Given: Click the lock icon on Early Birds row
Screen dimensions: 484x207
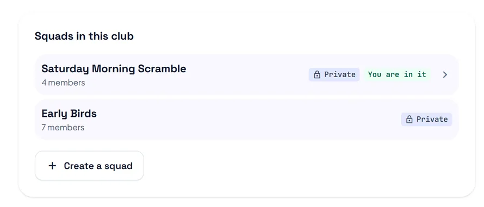Looking at the screenshot, I should (409, 120).
